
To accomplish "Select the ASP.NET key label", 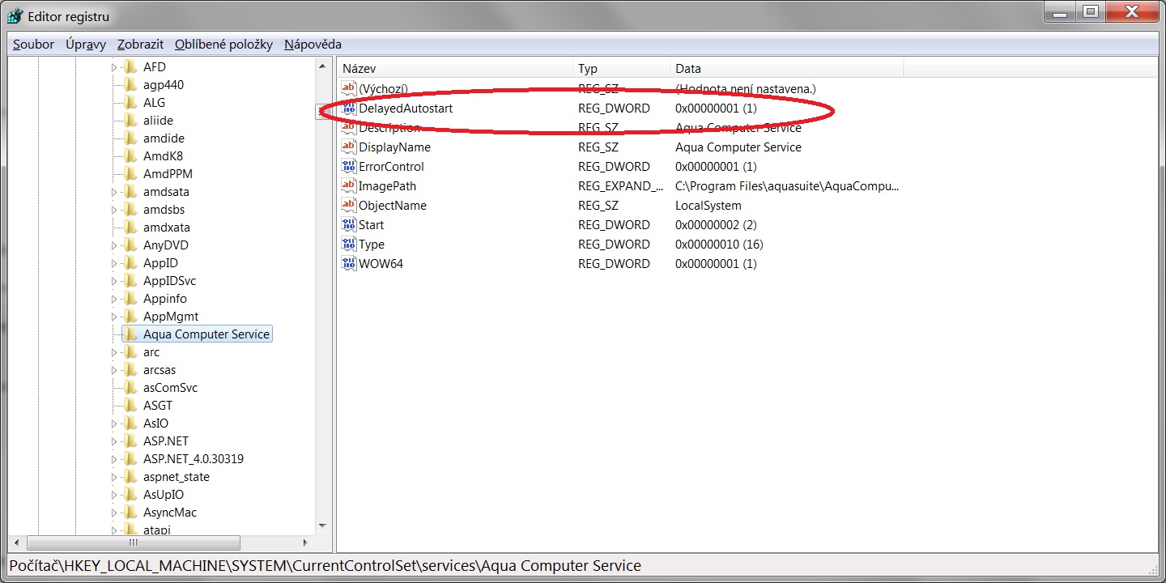I will pyautogui.click(x=166, y=441).
